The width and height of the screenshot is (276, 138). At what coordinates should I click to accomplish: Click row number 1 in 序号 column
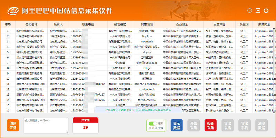8,31
